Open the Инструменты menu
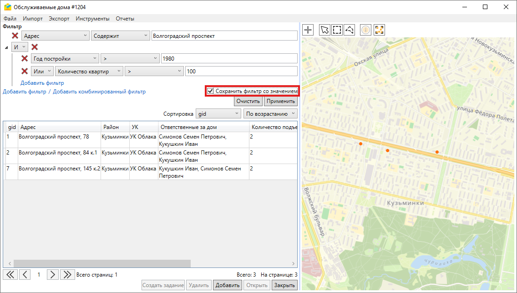This screenshot has width=517, height=293. 92,19
